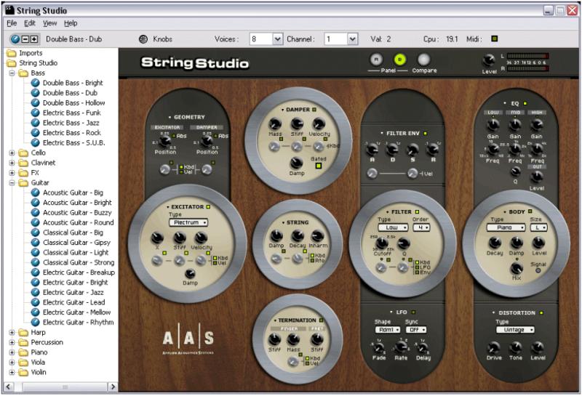Viewport: 582px width, 396px height.
Task: Click the Compare button
Action: [x=424, y=60]
